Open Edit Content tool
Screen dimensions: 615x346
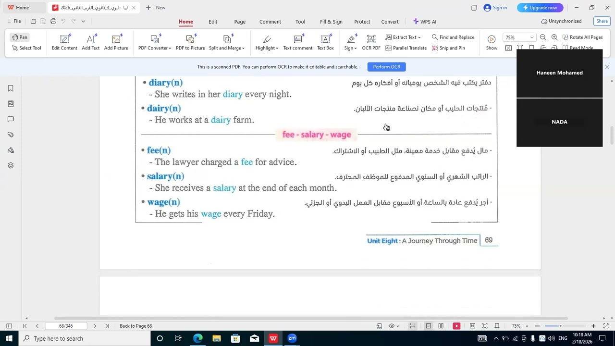64,42
